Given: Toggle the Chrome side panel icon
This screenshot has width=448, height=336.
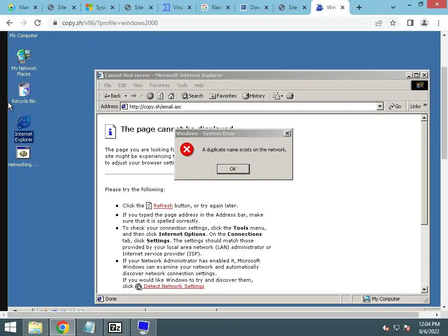Looking at the screenshot, I should point(410,23).
